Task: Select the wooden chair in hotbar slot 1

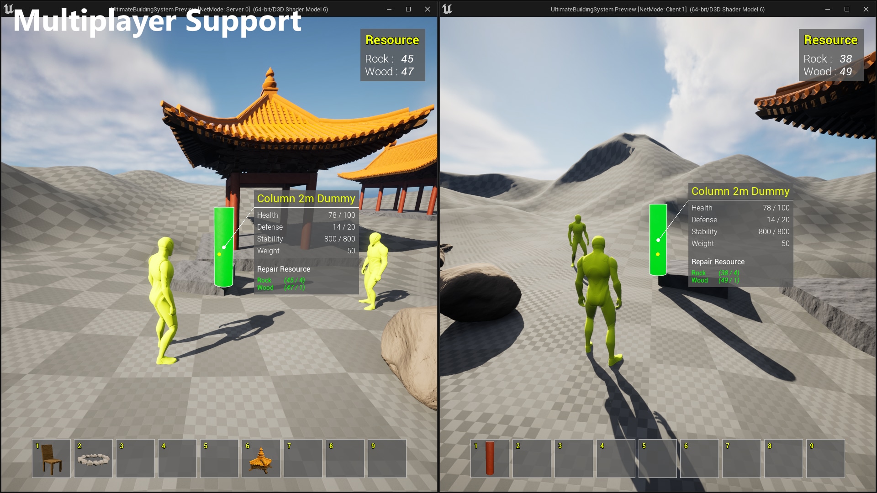Action: [51, 458]
